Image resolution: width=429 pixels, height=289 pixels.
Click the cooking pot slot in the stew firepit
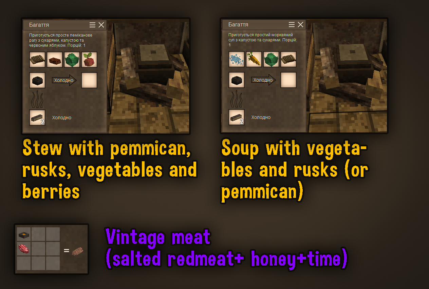[37, 80]
